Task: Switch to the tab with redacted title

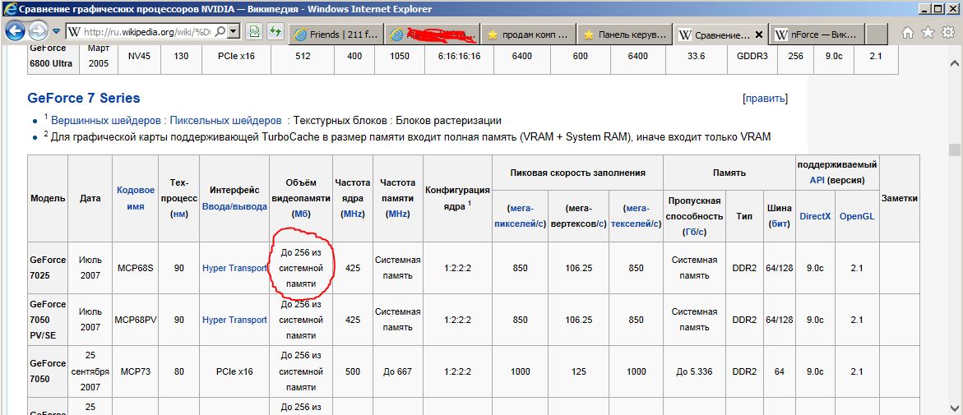Action: (x=433, y=35)
